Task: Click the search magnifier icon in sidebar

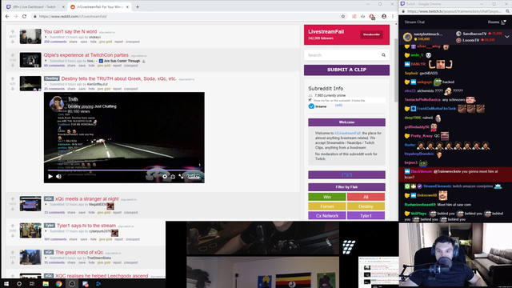Action: pos(384,55)
